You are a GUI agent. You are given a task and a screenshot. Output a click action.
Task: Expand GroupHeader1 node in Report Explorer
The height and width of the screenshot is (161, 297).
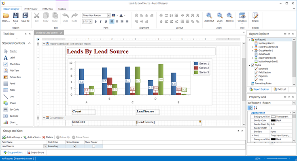coord(252,51)
